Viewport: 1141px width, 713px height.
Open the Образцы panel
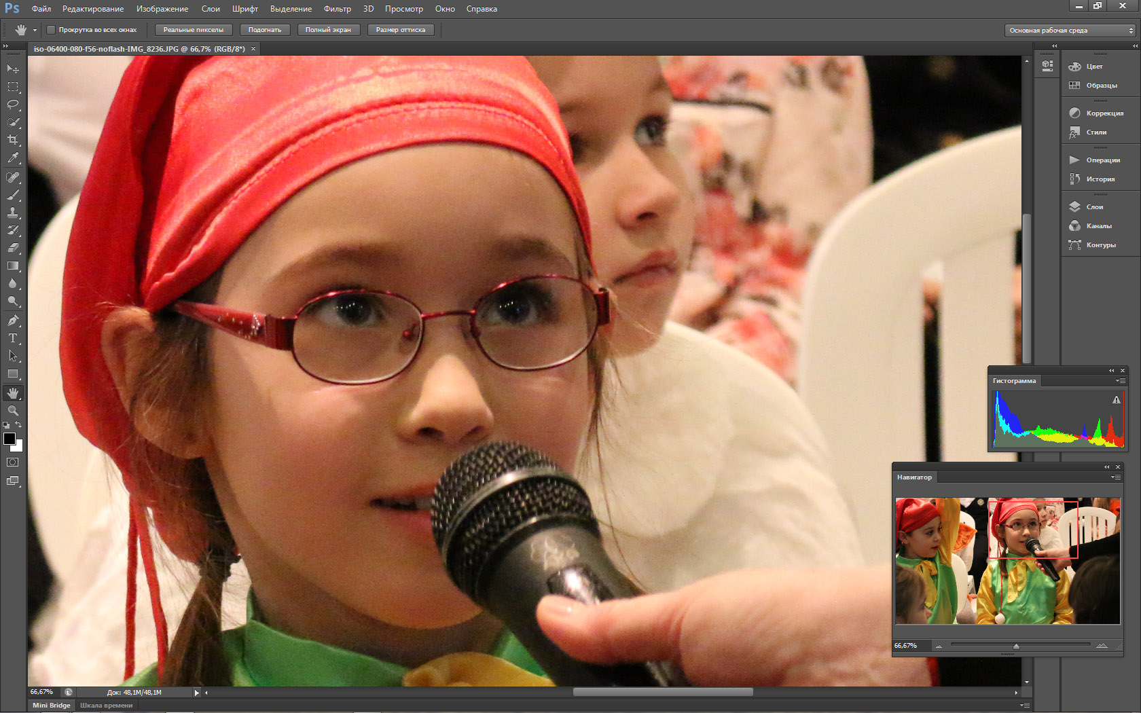click(1101, 85)
